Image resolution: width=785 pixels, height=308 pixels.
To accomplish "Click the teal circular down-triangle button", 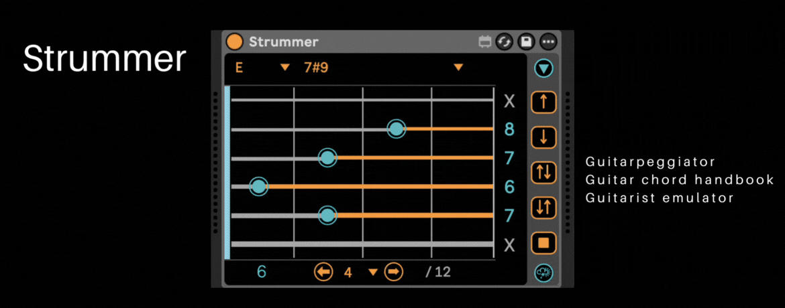I will (543, 68).
